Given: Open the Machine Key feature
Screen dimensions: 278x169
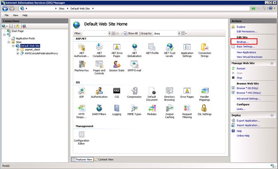Looking at the screenshot, I should point(81,66).
